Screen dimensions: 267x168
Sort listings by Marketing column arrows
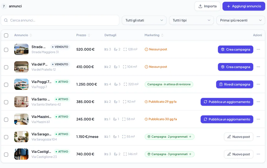pos(162,35)
